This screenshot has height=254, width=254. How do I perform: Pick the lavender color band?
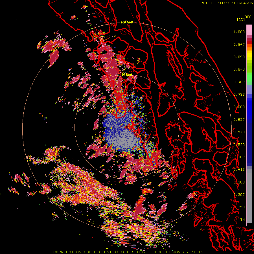[249, 89]
